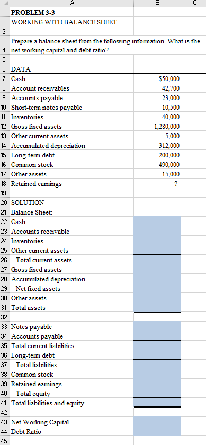This screenshot has width=206, height=445.
Task: Click blue input cell for Total assets
Action: click(157, 308)
